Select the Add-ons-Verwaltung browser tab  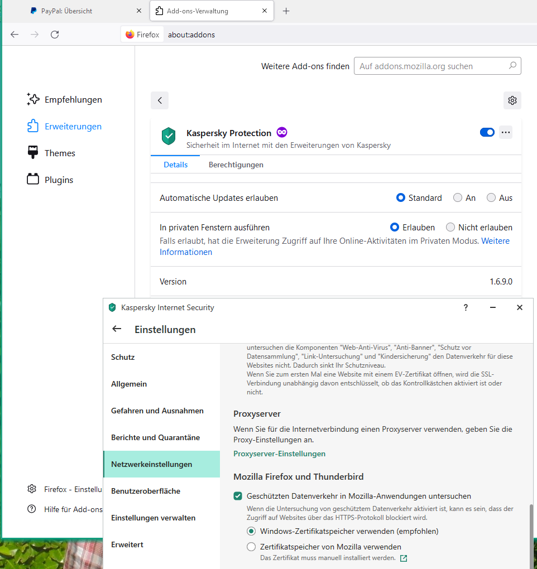coord(212,11)
